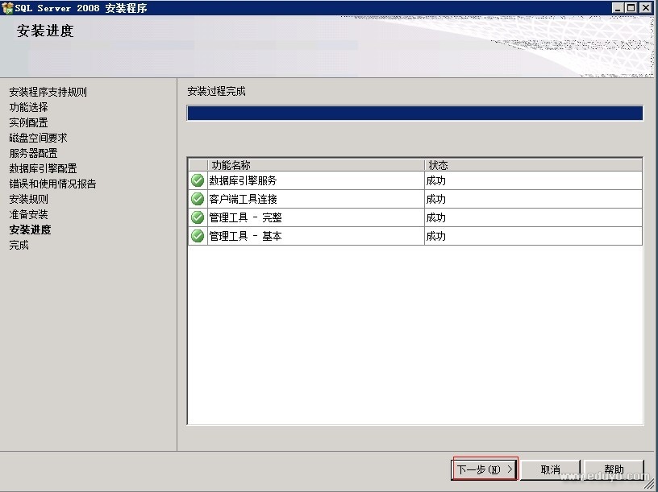The image size is (658, 492).
Task: Go to 功能选择 step in sidebar
Action: coord(28,107)
